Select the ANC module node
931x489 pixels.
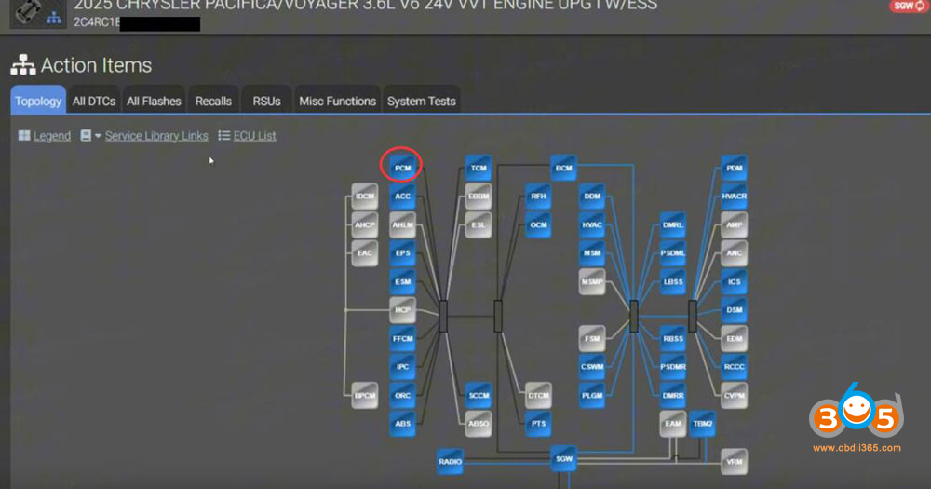(x=734, y=253)
